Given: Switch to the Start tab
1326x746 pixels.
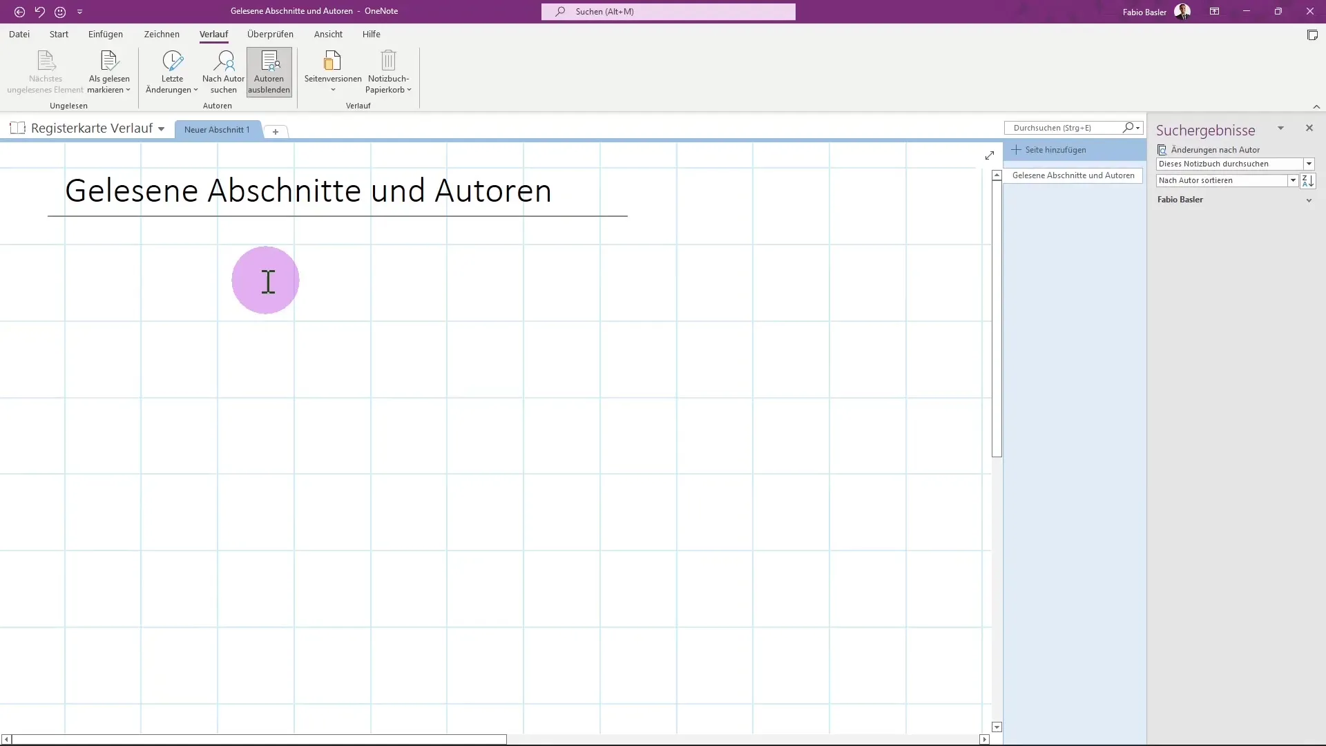Looking at the screenshot, I should click(x=59, y=34).
